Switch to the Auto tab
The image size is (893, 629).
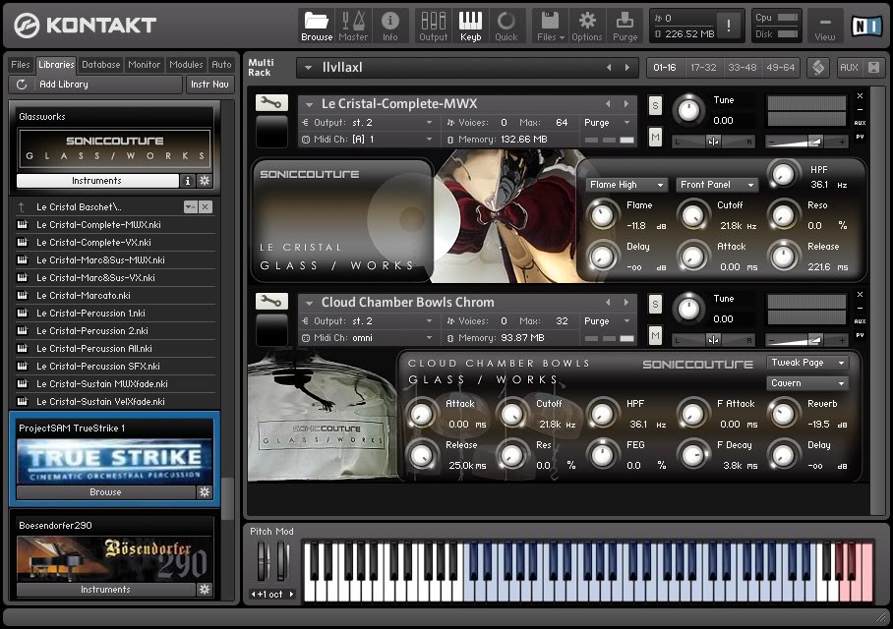(x=221, y=64)
